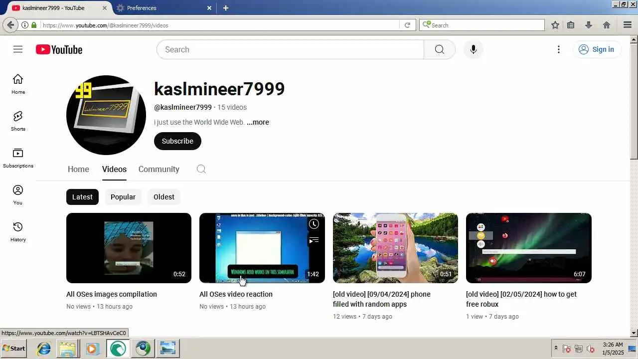Open Shorts from the sidebar
638x359 pixels.
click(x=18, y=121)
